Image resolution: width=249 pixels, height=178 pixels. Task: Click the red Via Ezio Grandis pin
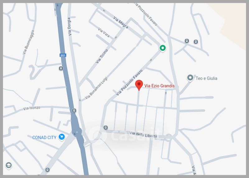(139, 85)
